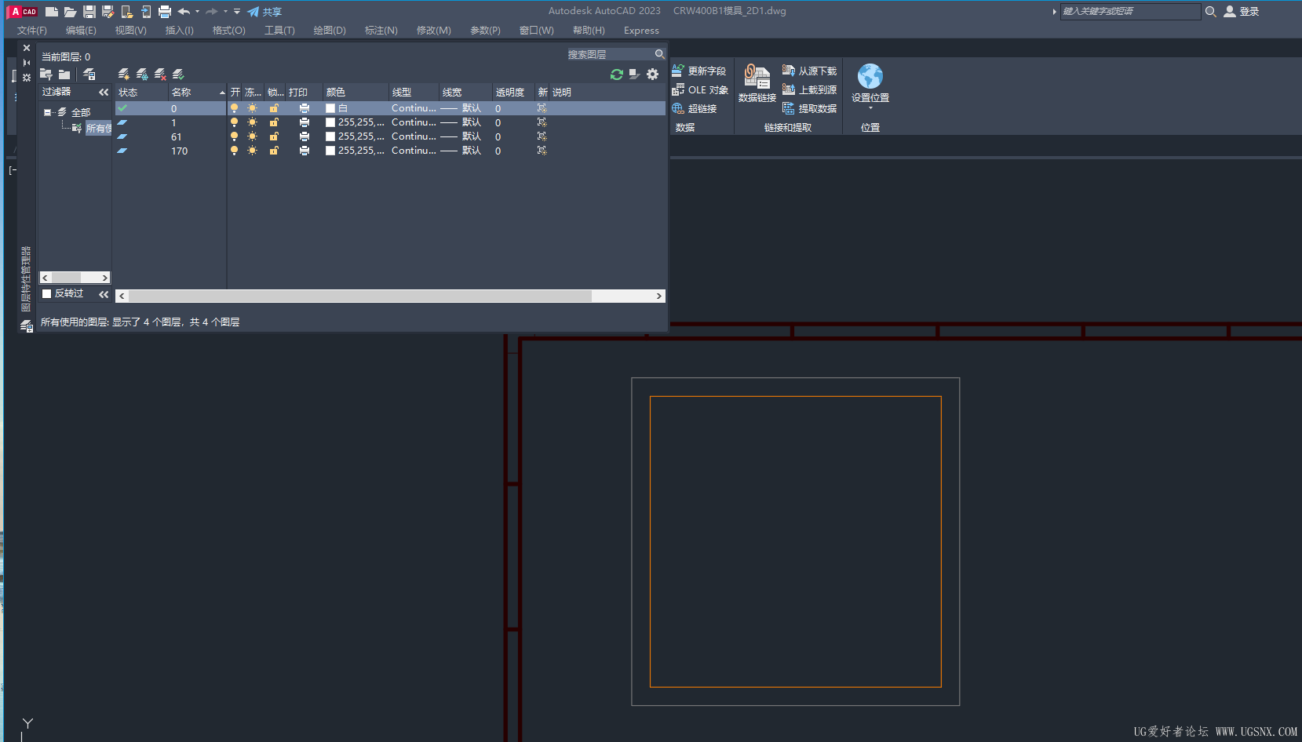Screen dimensions: 1302x742
Task: Open the Express menu
Action: tap(641, 31)
